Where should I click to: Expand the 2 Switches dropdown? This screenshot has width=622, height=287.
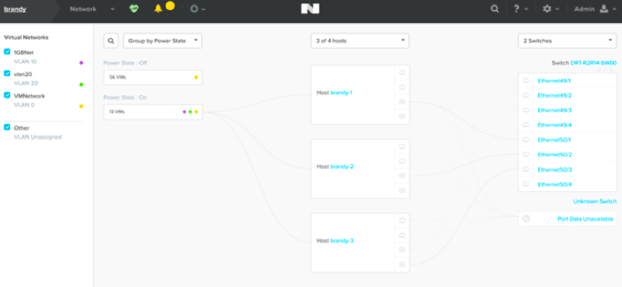point(566,41)
